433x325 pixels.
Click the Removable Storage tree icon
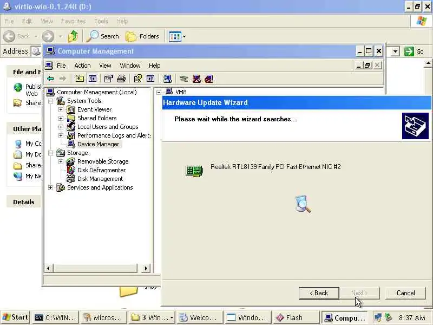pos(71,161)
